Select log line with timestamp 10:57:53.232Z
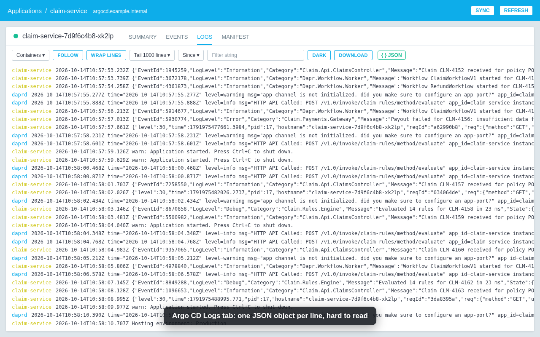This screenshot has width=540, height=337. point(270,70)
